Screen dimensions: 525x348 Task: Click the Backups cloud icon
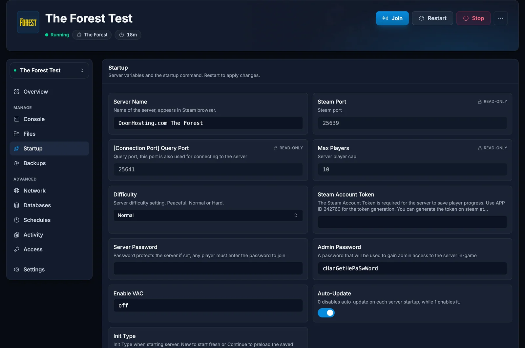click(x=17, y=163)
